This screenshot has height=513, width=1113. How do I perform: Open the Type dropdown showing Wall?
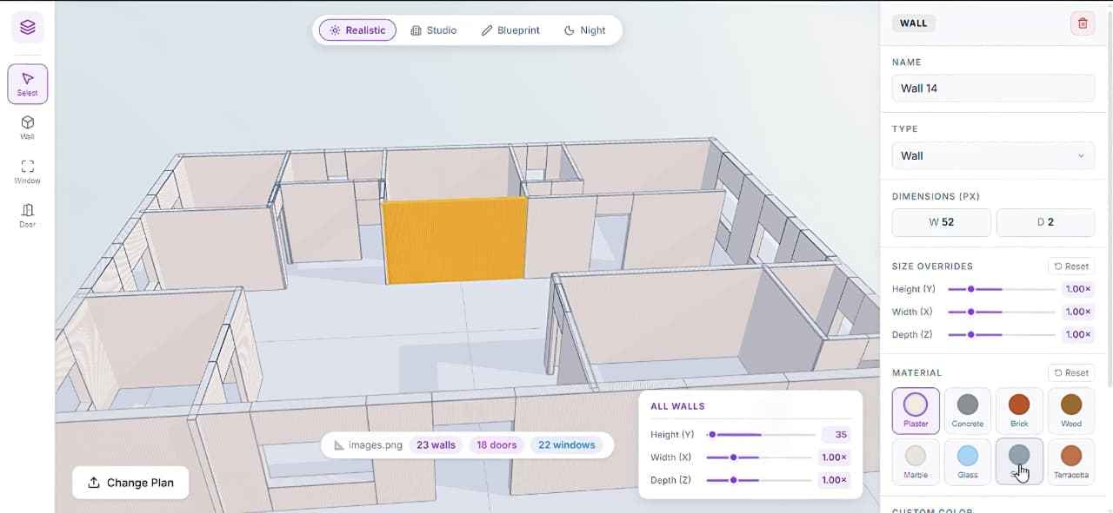click(993, 155)
